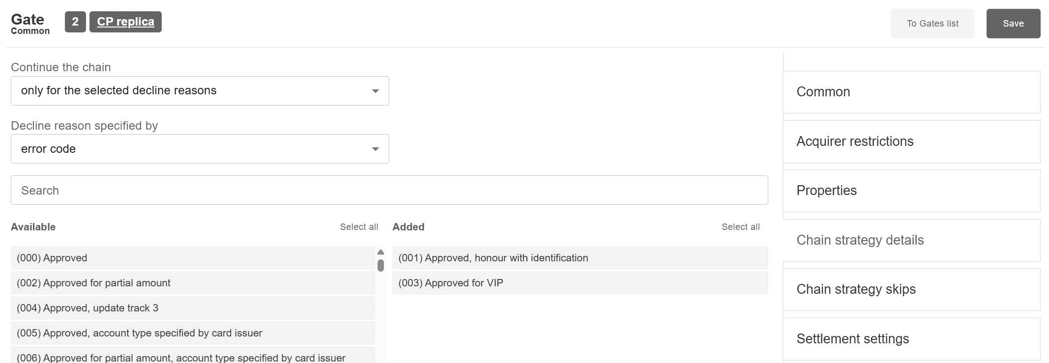Open the Common section tab
The image size is (1049, 363).
click(911, 92)
